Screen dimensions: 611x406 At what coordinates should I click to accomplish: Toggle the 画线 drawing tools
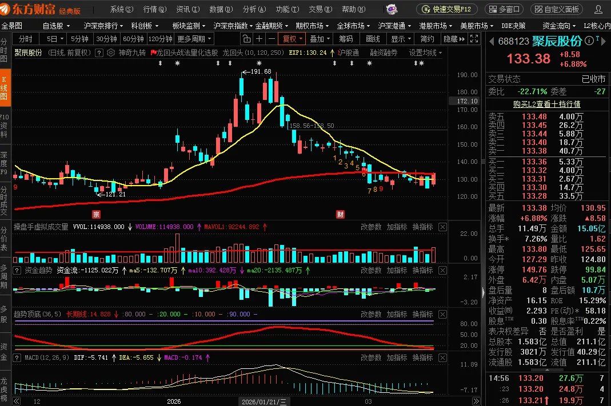[x=373, y=39]
